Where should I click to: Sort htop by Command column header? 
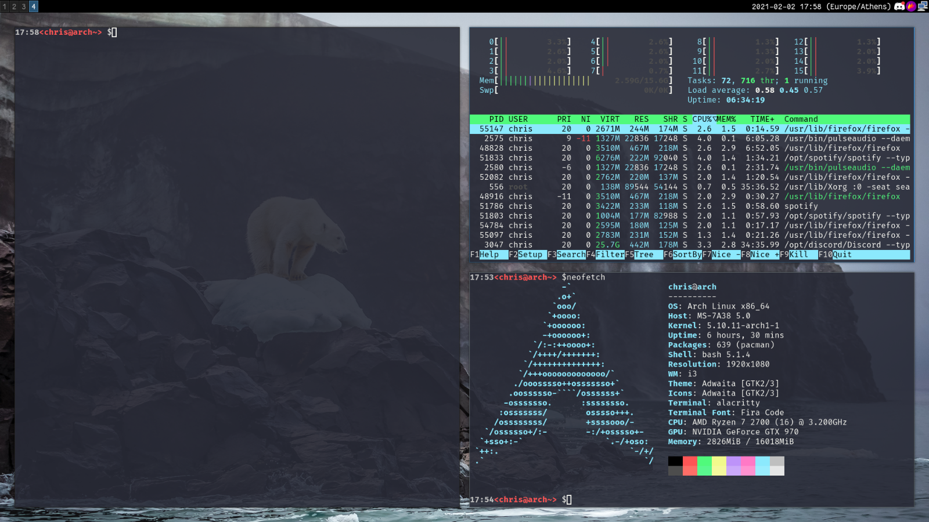pyautogui.click(x=801, y=119)
